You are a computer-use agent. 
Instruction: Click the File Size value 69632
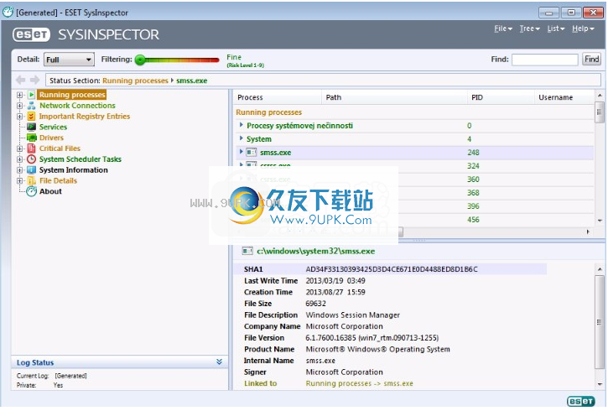315,304
